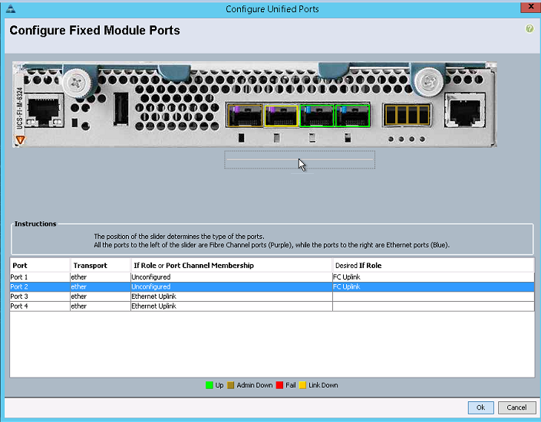Select the third SFP port outlined in green

[x=317, y=116]
